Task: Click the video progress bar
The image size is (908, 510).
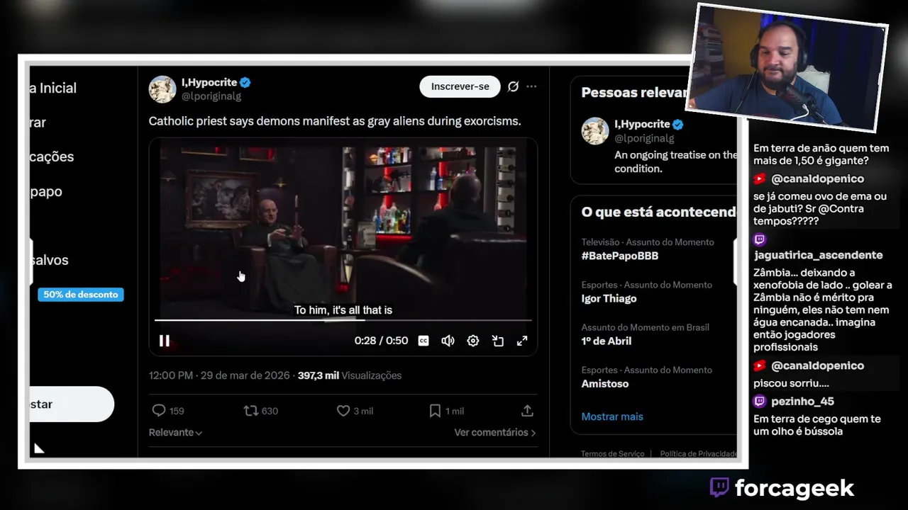Action: [x=343, y=320]
